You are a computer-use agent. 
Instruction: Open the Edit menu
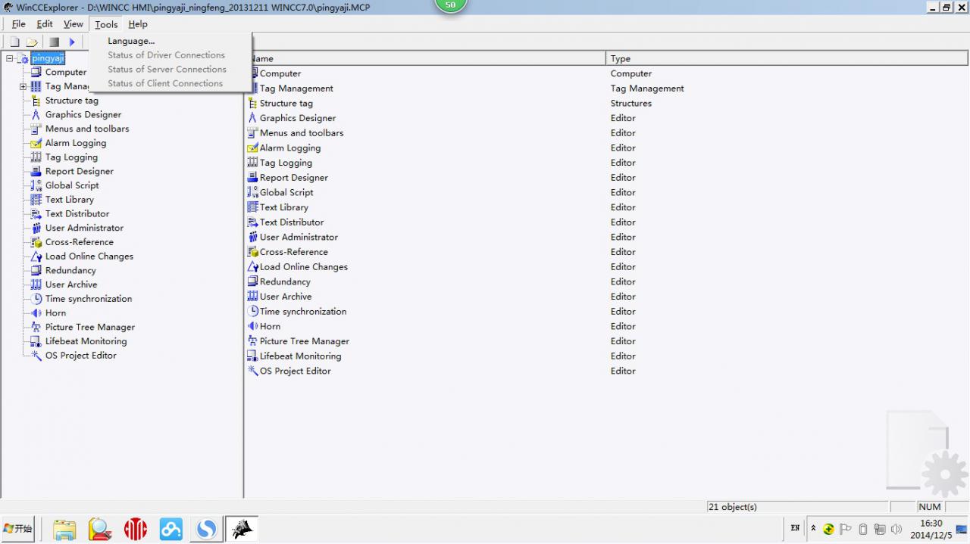pos(45,24)
